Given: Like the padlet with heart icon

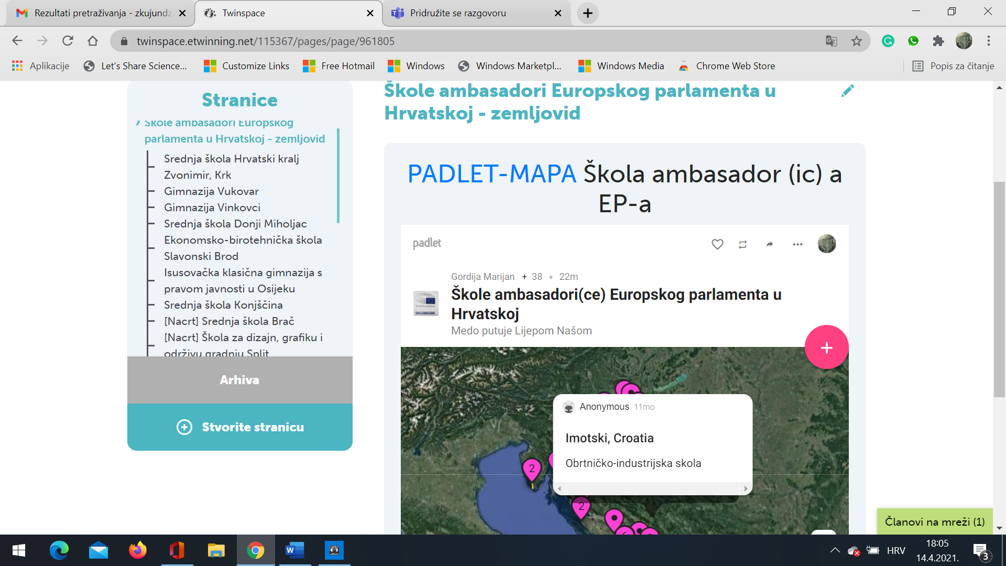Looking at the screenshot, I should point(717,244).
